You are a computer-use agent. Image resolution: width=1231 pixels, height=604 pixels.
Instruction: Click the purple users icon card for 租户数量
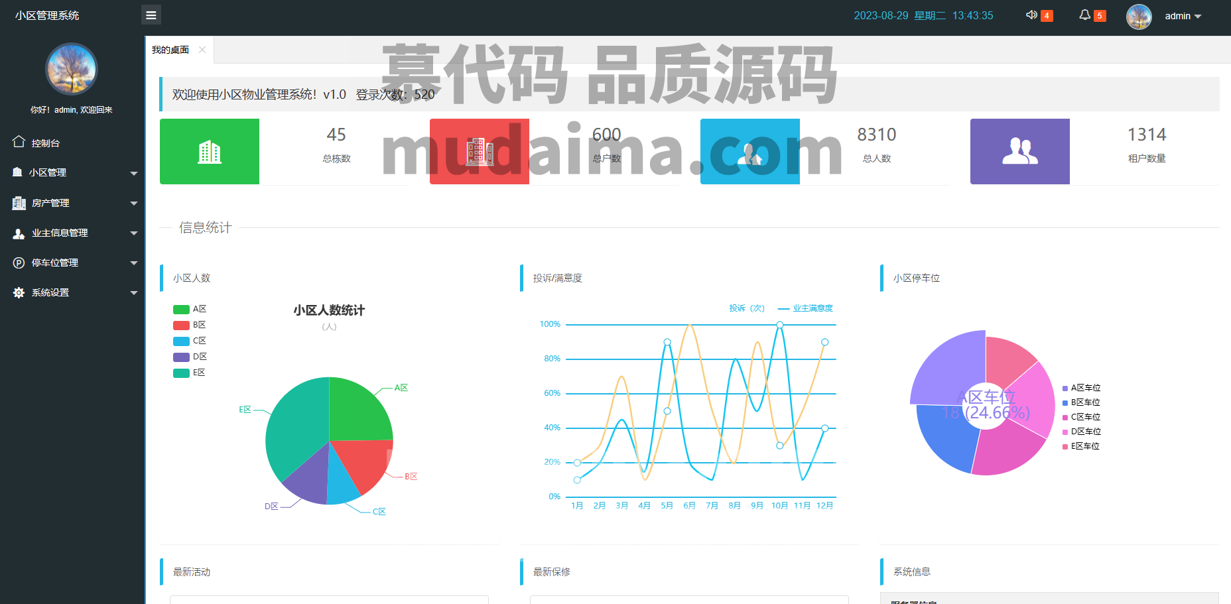pos(1020,151)
